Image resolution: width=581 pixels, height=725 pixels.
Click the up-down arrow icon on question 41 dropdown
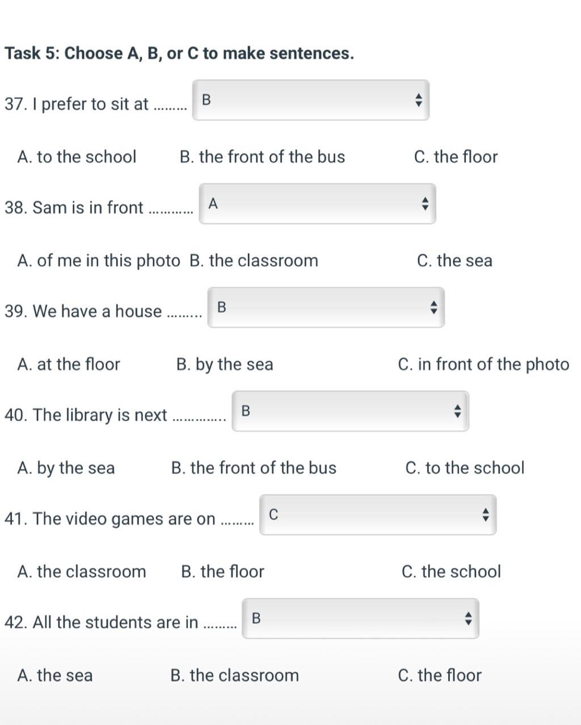pos(485,515)
